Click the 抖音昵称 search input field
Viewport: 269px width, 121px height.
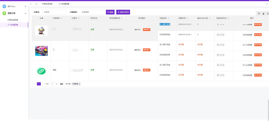coord(92,12)
